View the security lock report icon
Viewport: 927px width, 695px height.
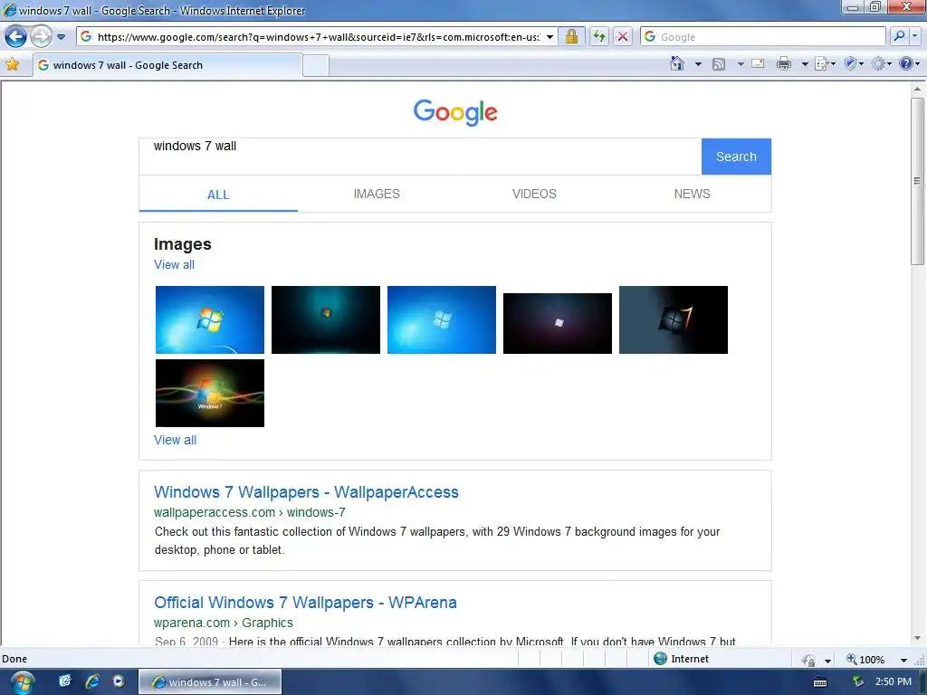pos(571,36)
